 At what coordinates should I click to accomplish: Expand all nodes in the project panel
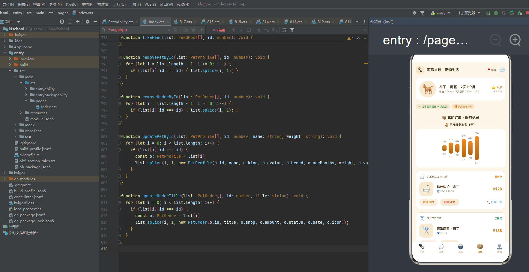pos(70,22)
